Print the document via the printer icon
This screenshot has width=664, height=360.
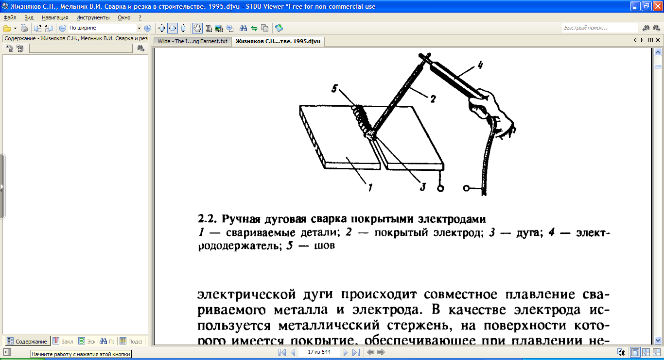(24, 28)
